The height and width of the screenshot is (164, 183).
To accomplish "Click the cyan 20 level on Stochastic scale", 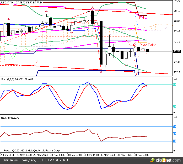I will click(x=174, y=107).
